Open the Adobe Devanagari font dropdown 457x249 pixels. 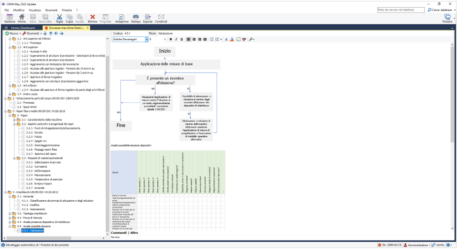[146, 39]
